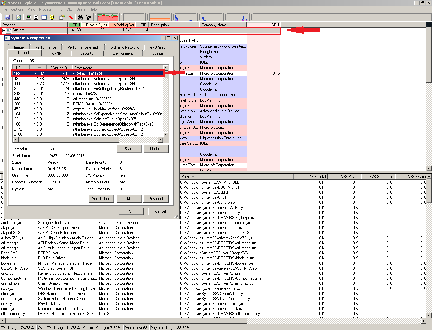The width and height of the screenshot is (432, 330).
Task: Click the binoculars Find Handle or DLL icon
Action: pos(80,17)
